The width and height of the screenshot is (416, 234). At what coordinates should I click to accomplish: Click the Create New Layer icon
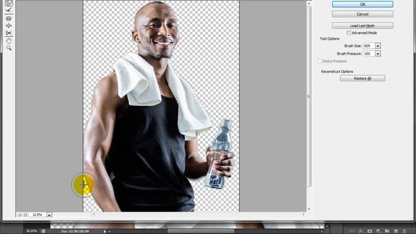point(396,231)
